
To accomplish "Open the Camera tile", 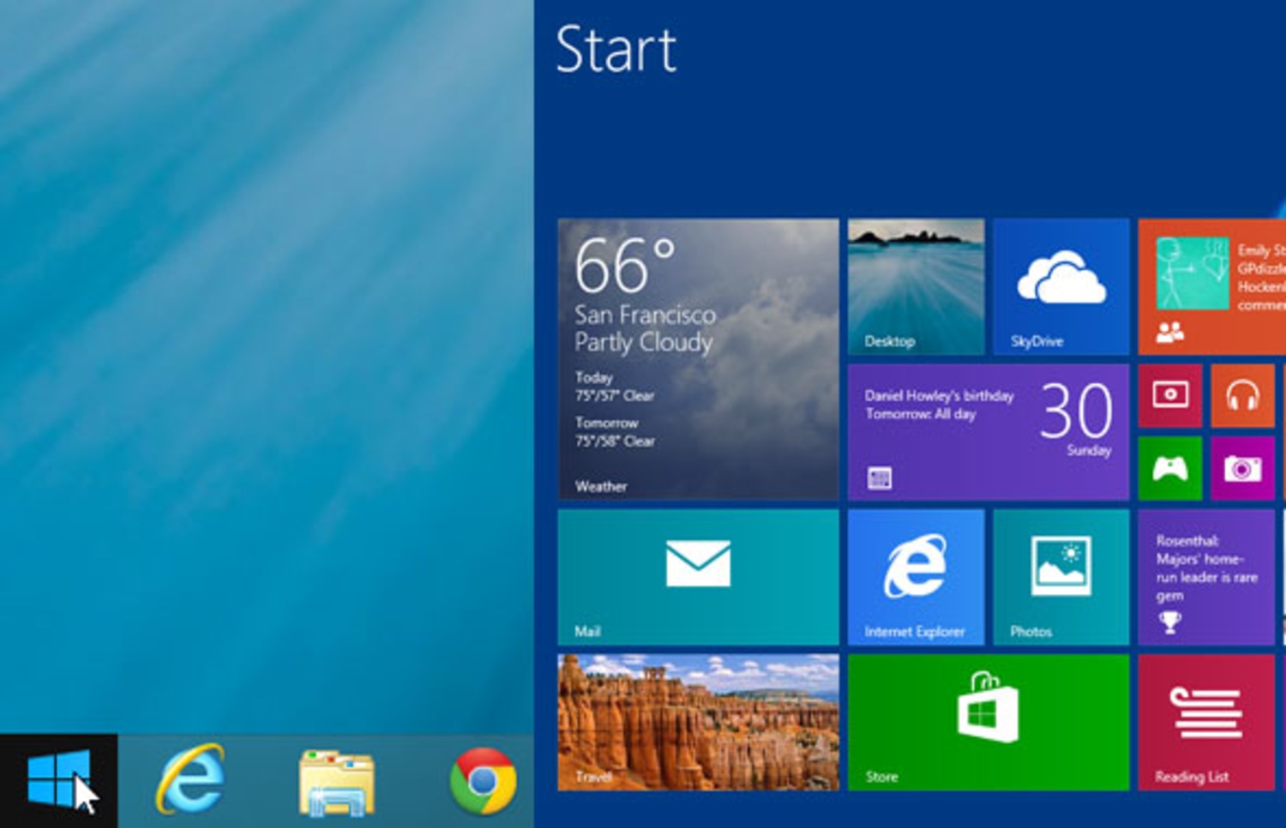I will click(1242, 468).
